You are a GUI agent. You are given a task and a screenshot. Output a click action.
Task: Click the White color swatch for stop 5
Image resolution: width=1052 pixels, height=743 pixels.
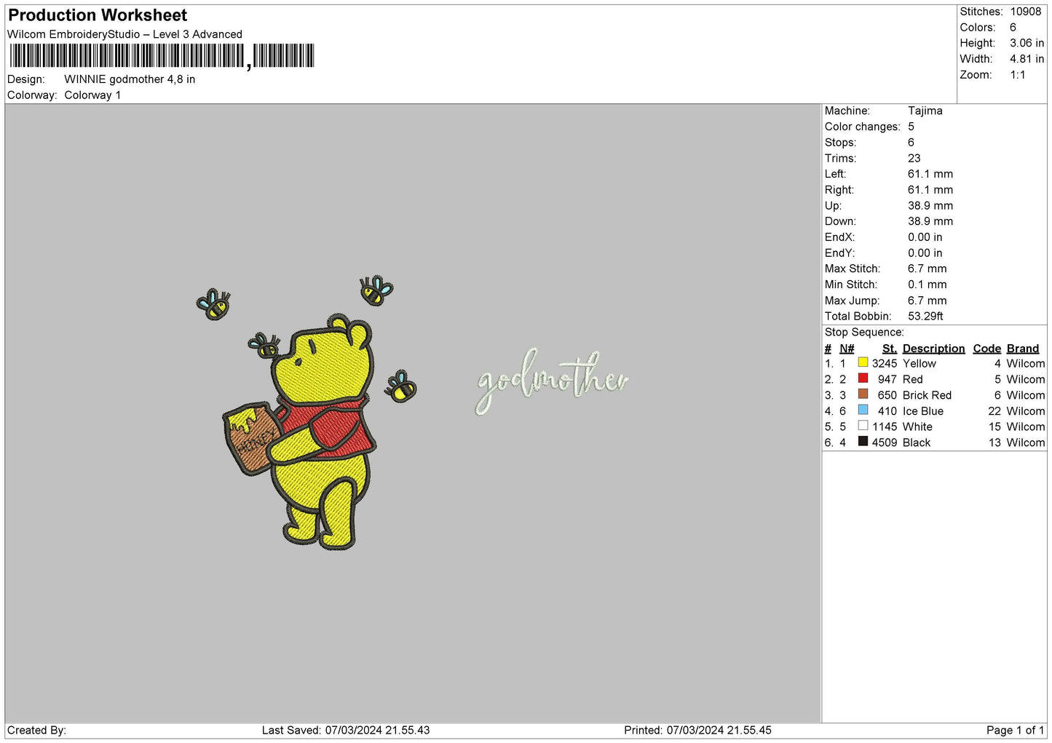[863, 426]
